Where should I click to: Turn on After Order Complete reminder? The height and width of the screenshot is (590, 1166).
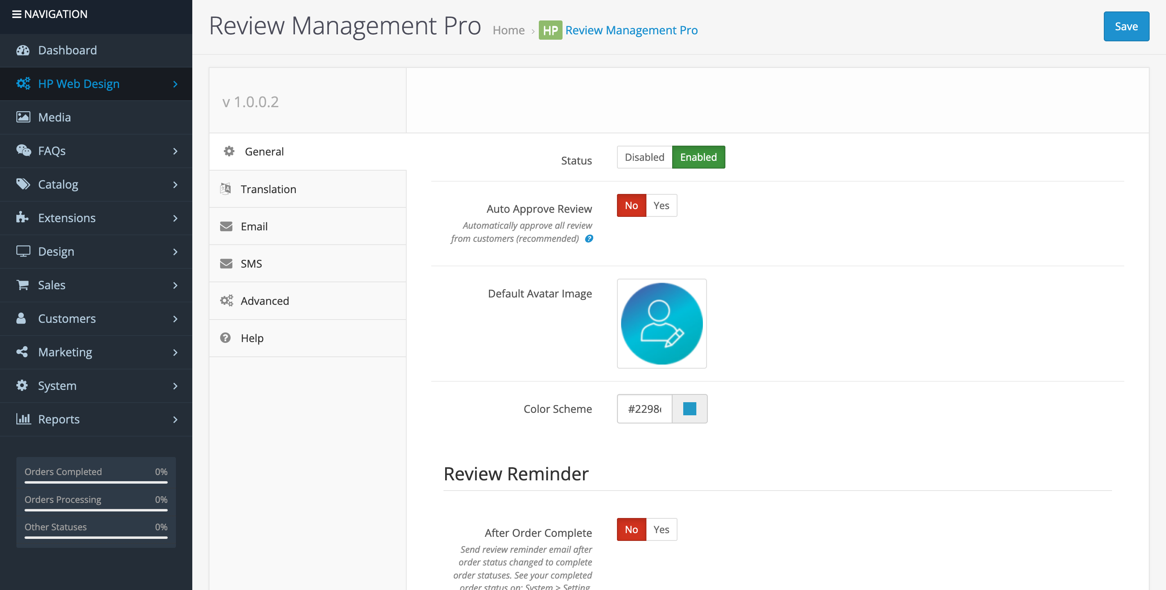(x=661, y=529)
